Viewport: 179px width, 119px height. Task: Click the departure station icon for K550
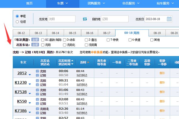coord(38,100)
